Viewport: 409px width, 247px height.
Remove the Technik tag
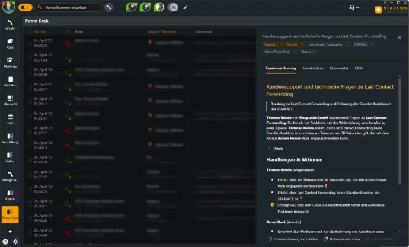click(x=302, y=44)
